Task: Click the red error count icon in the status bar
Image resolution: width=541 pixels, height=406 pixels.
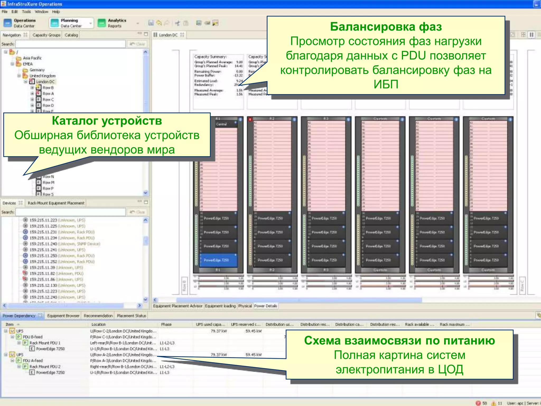Action: tap(478, 403)
